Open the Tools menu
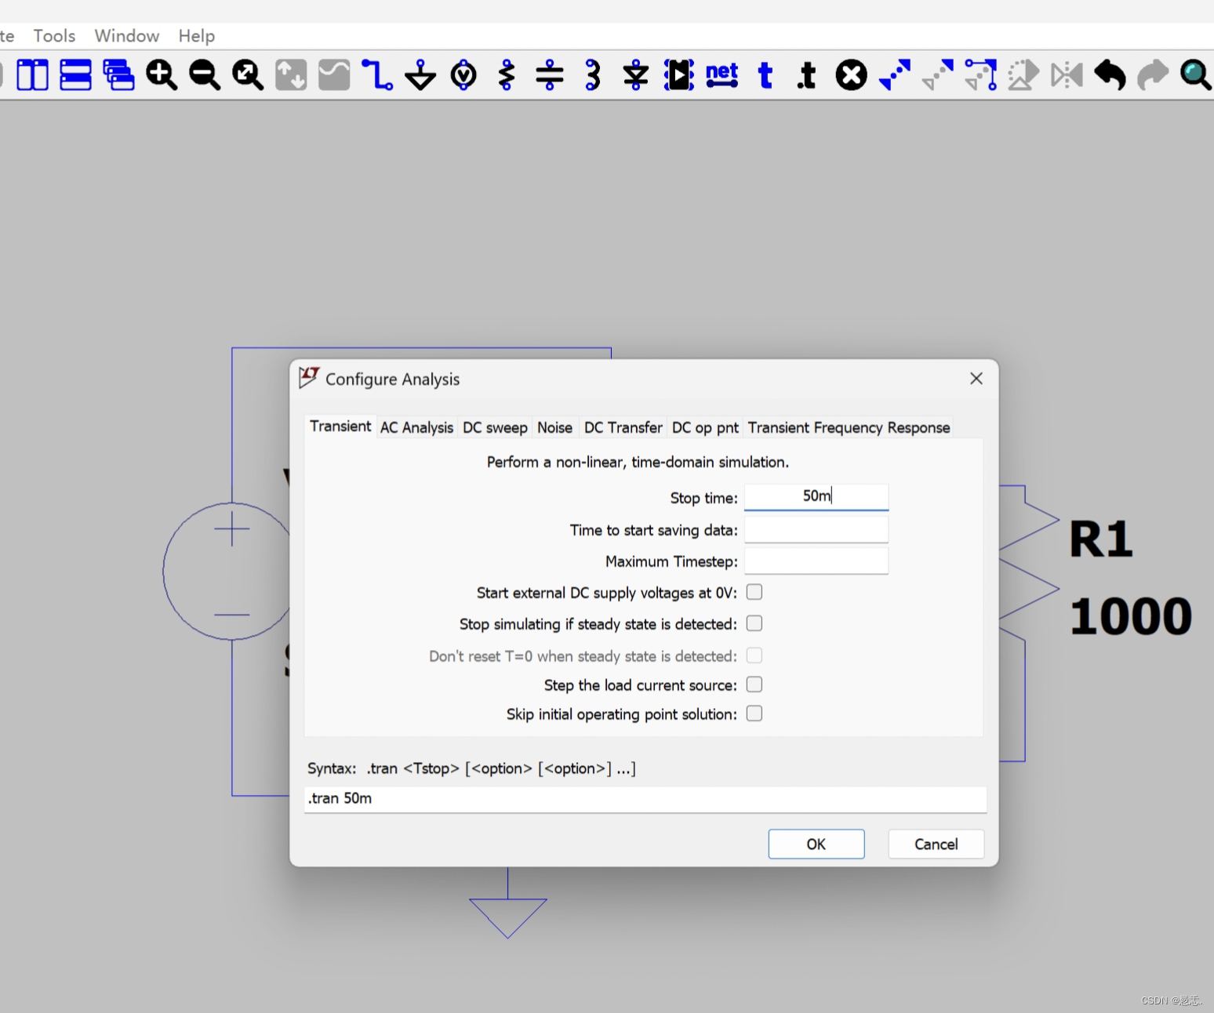The height and width of the screenshot is (1013, 1214). 54,36
